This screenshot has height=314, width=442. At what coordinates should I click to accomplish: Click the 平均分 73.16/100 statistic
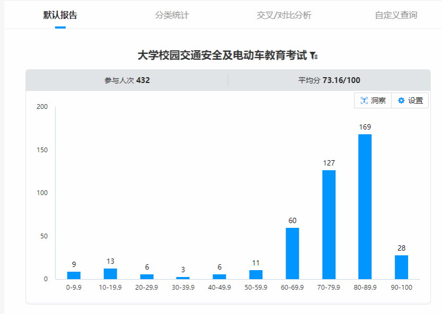pyautogui.click(x=329, y=80)
